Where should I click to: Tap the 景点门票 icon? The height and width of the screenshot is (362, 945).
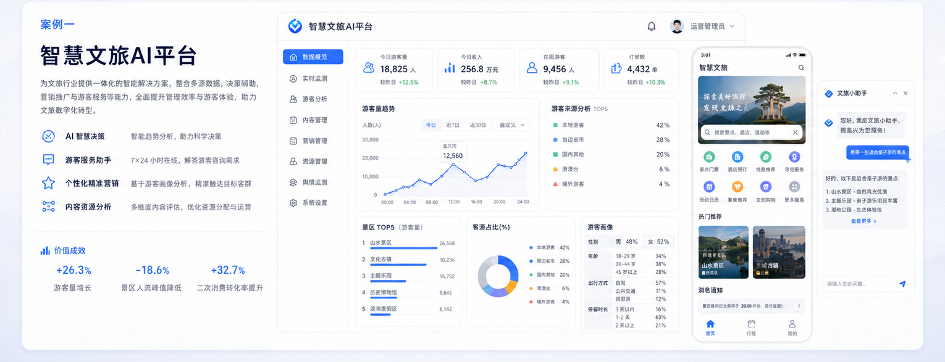coord(709,157)
